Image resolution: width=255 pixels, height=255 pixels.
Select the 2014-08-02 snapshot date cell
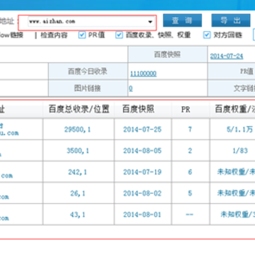click(x=143, y=193)
